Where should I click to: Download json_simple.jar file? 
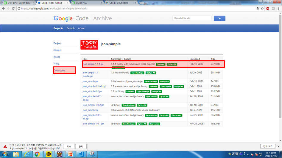90,81
